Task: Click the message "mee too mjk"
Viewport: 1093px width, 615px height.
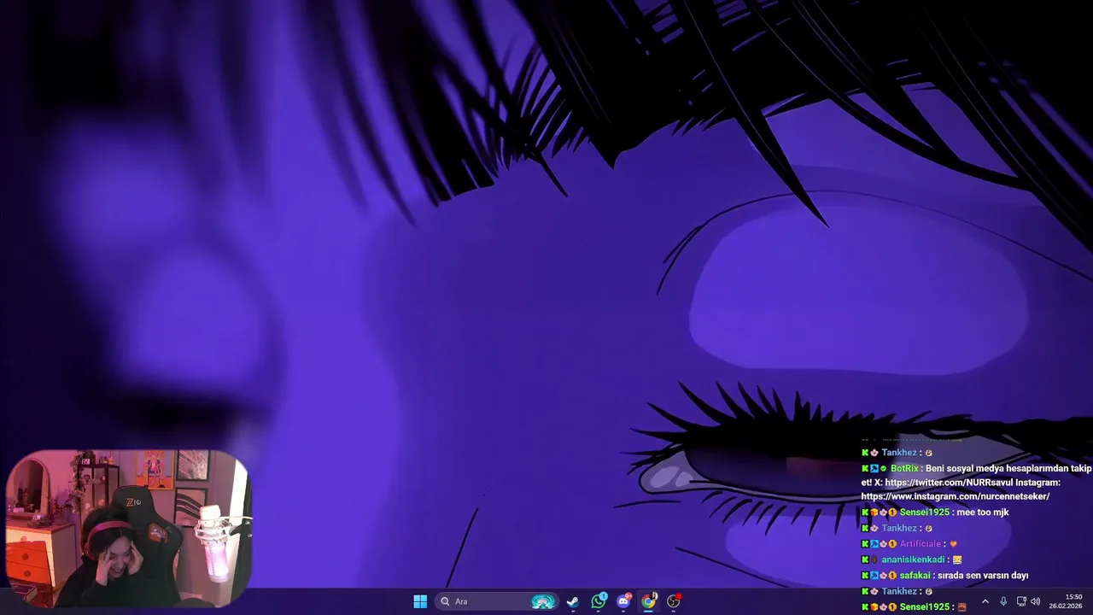Action: click(983, 512)
